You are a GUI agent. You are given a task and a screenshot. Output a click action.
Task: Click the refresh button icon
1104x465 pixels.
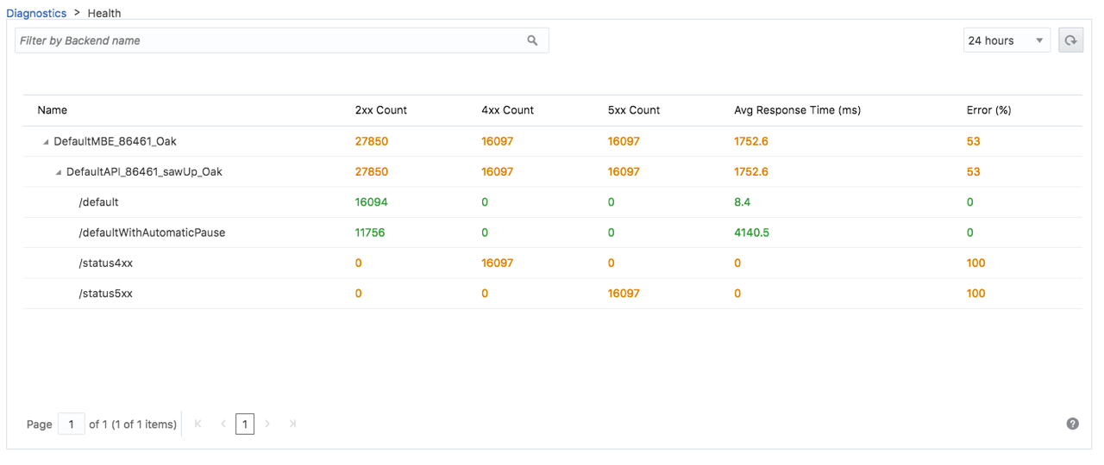click(1070, 40)
